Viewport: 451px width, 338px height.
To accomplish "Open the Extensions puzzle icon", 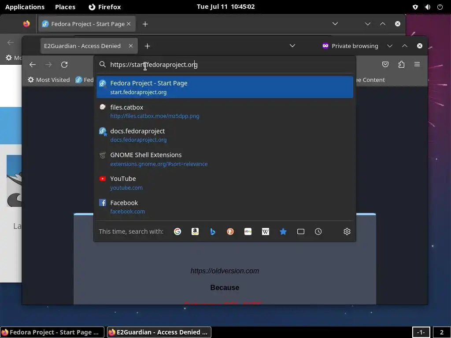I will (x=401, y=64).
